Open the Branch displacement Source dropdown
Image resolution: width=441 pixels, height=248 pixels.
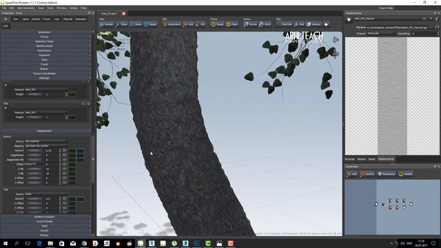[46, 141]
